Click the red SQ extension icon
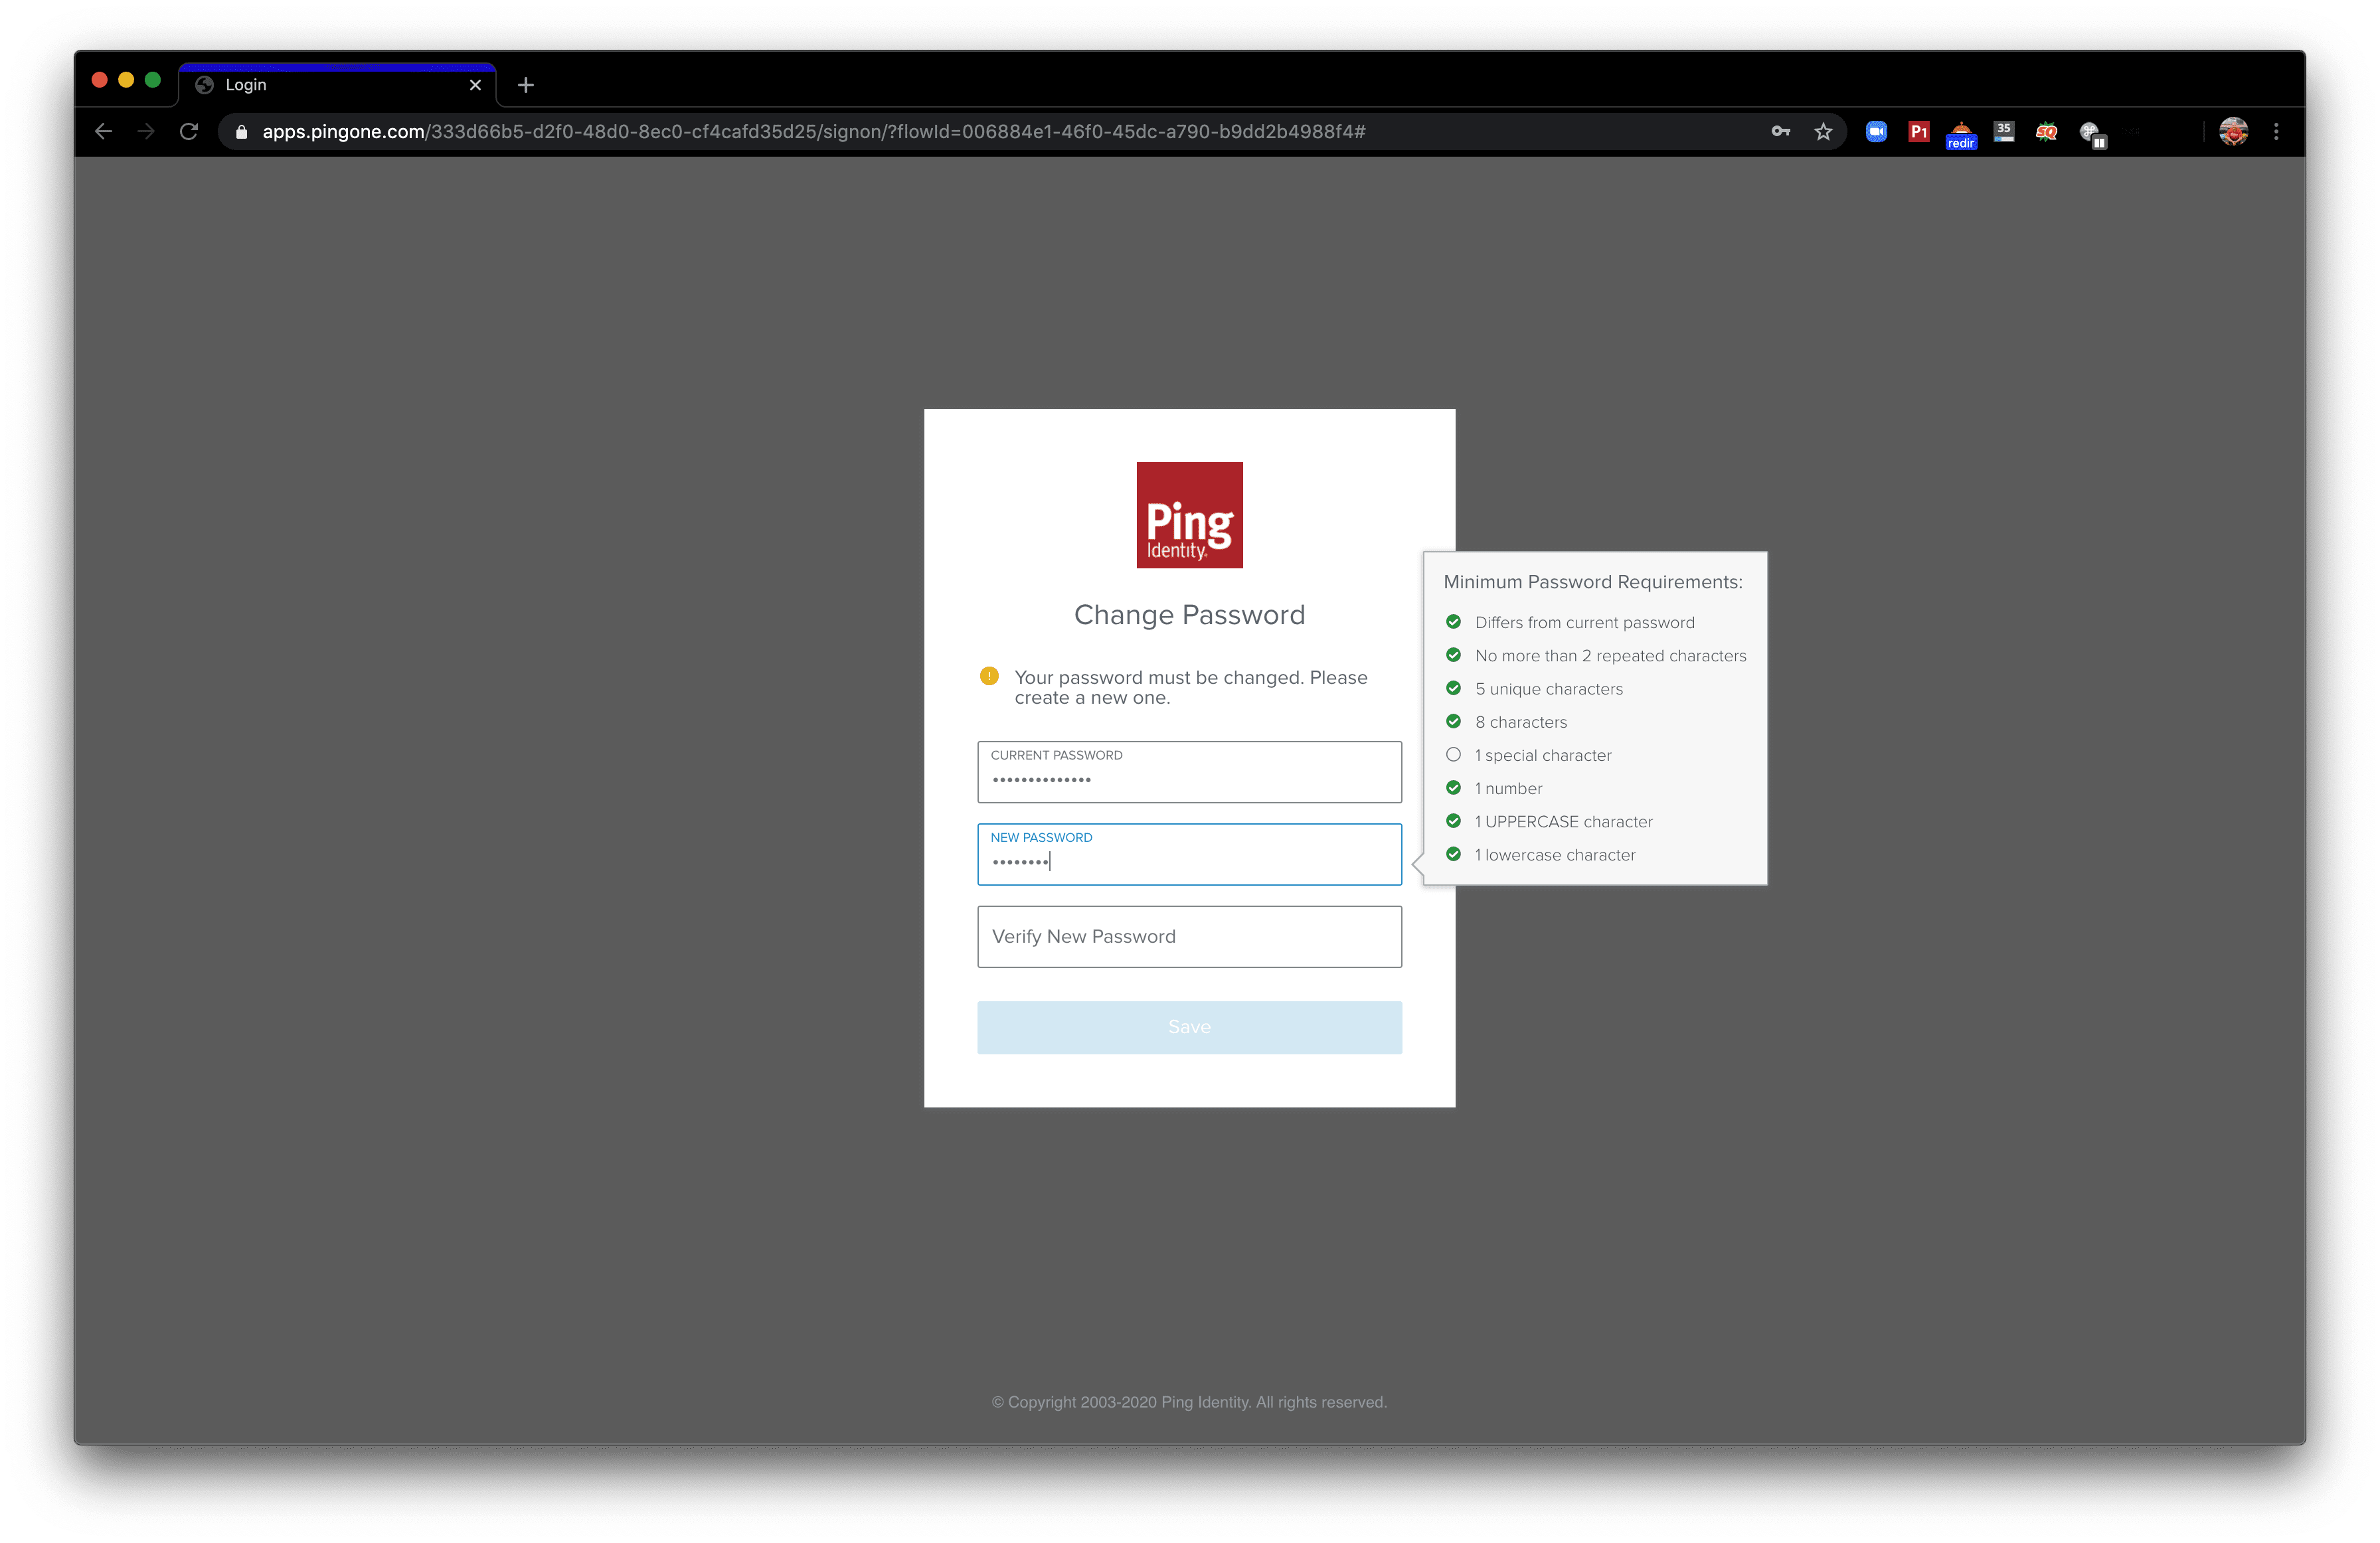 [2046, 131]
